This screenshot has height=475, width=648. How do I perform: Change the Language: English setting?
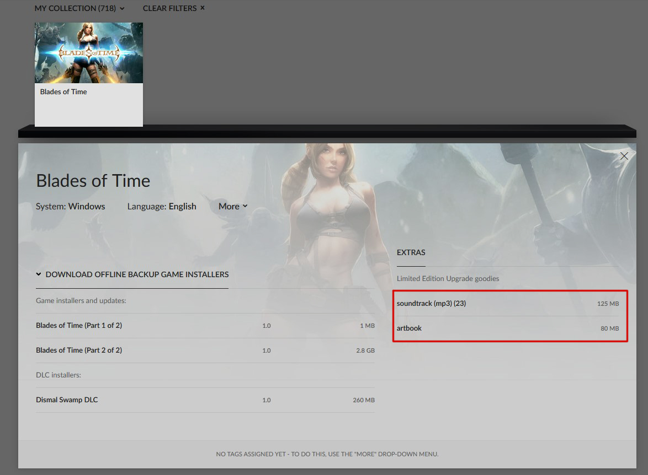click(162, 206)
